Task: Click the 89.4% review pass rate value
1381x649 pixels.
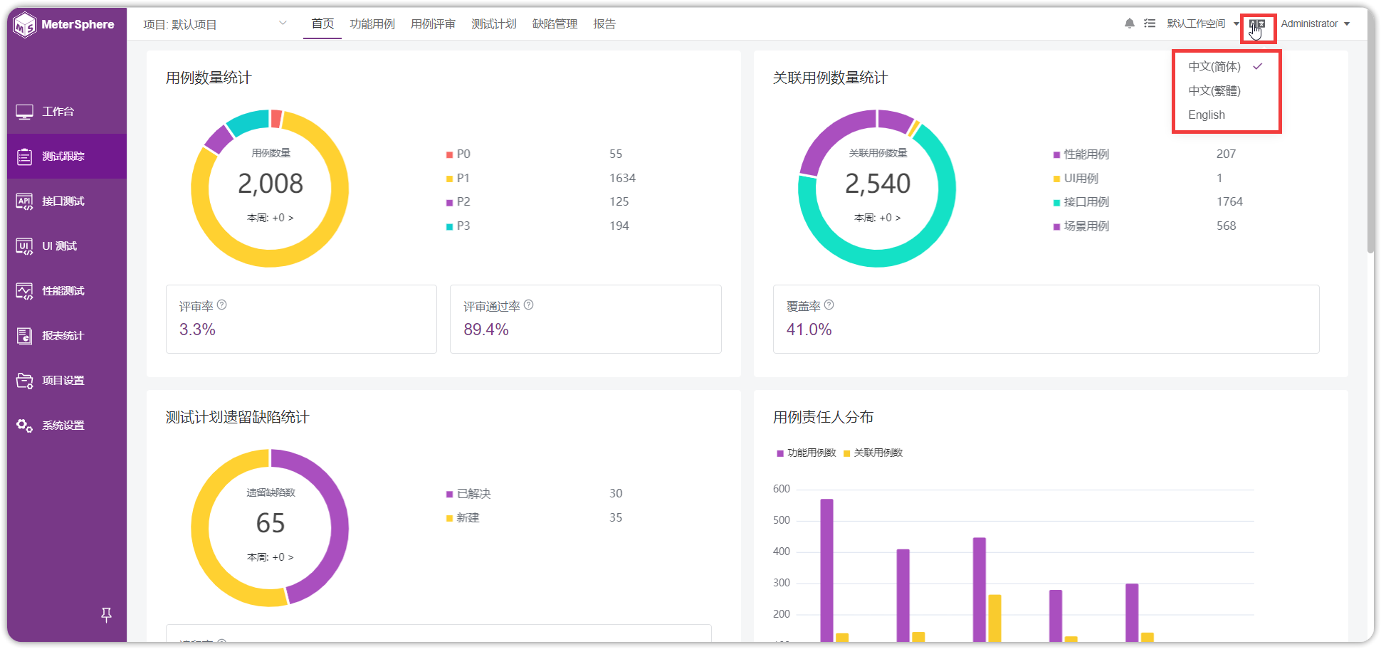Action: 486,329
